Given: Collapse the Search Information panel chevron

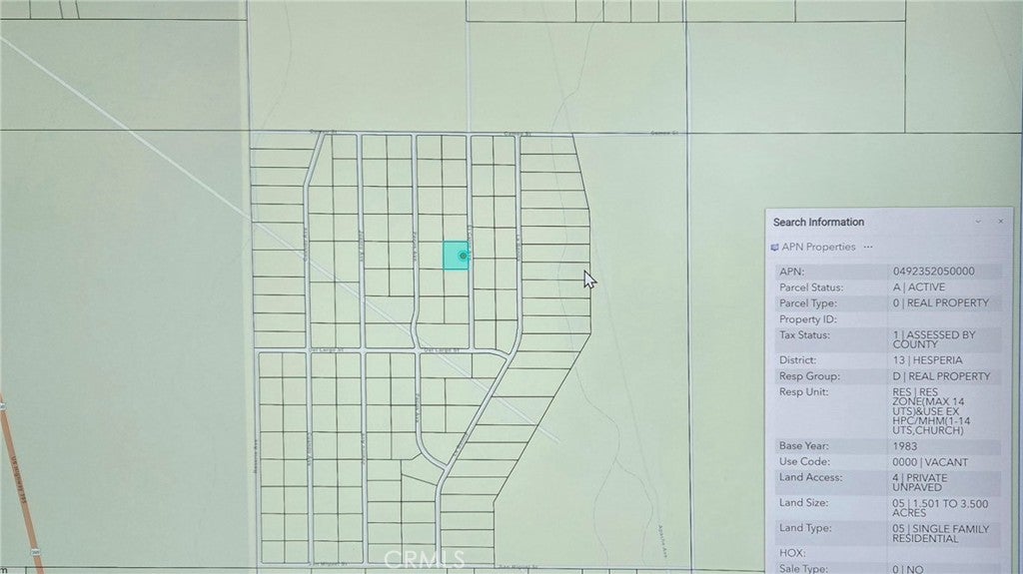Looking at the screenshot, I should (977, 222).
